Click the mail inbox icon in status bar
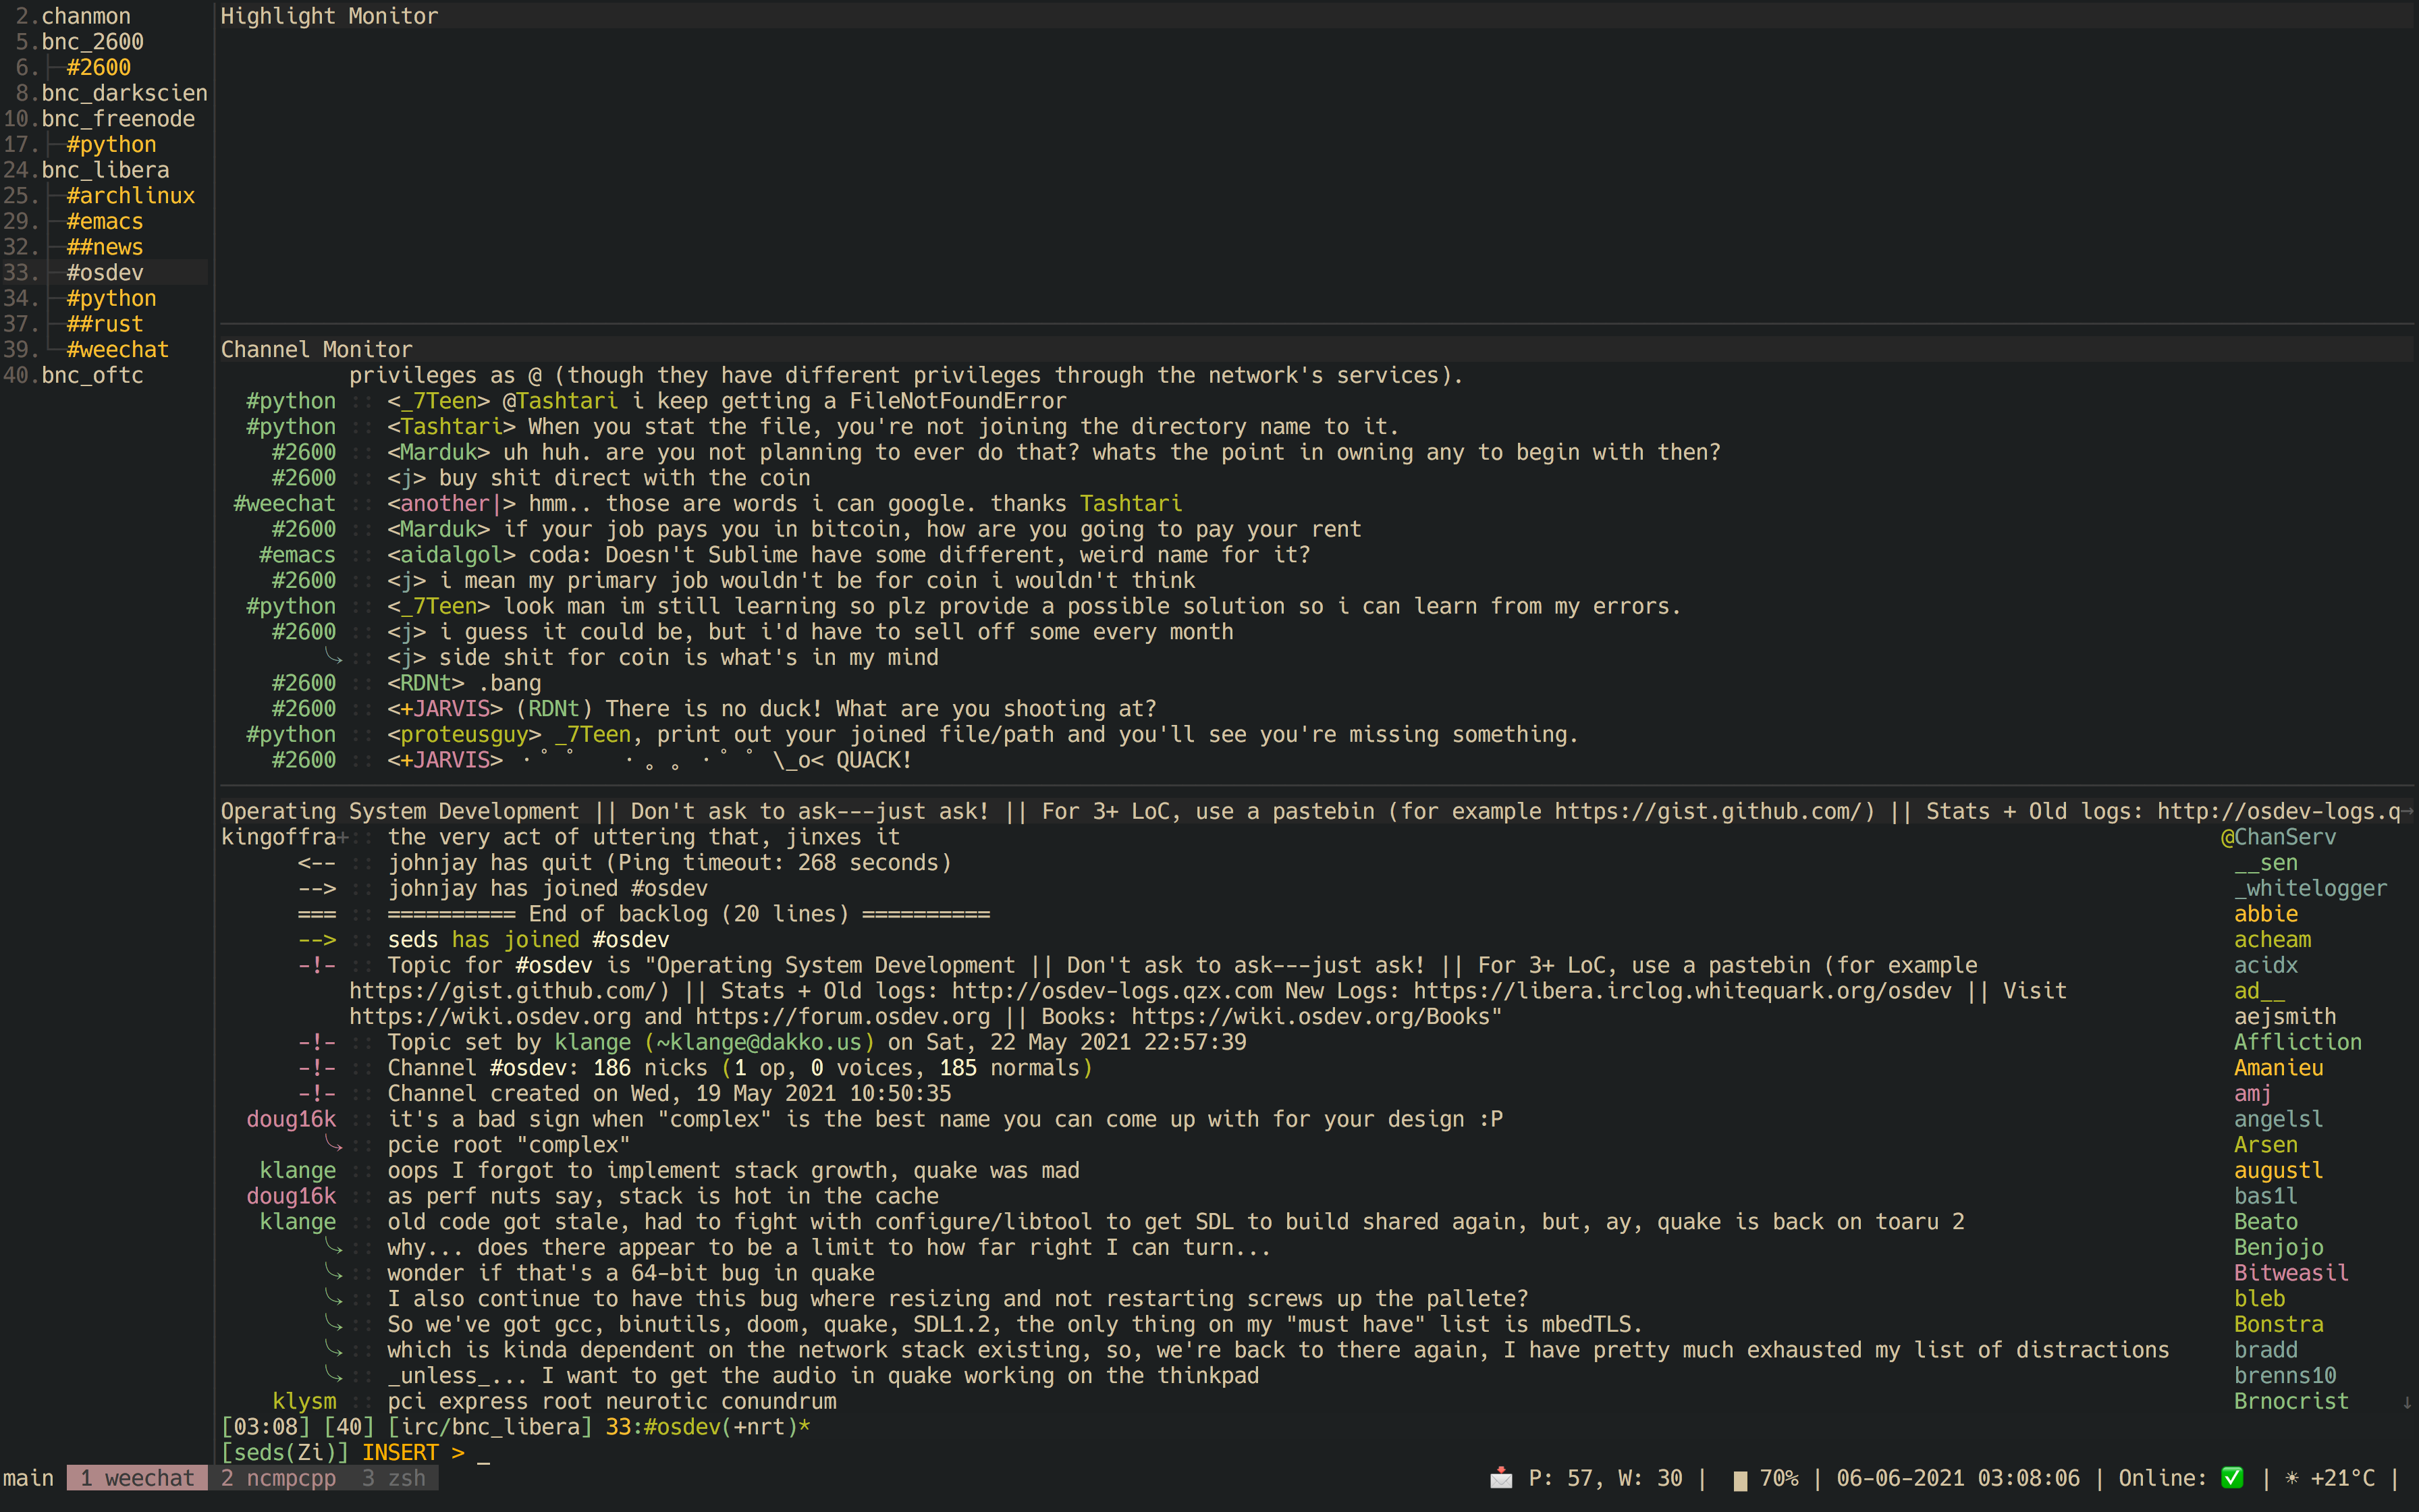This screenshot has height=1512, width=2419. coord(1500,1478)
